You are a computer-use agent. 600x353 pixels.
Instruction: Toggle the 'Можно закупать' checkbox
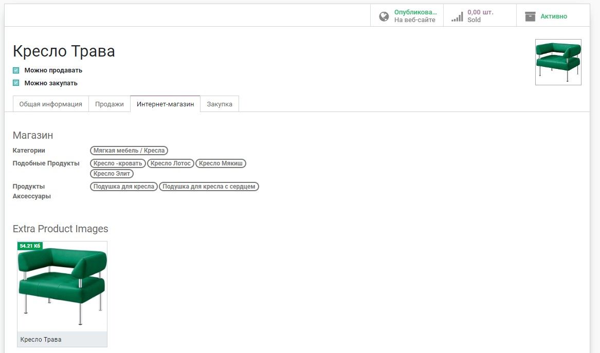pyautogui.click(x=16, y=83)
